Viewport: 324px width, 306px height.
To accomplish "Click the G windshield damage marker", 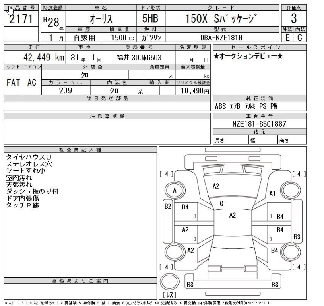I will tap(221, 203).
